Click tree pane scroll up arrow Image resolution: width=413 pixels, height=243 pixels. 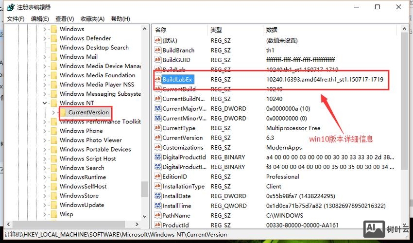point(145,29)
